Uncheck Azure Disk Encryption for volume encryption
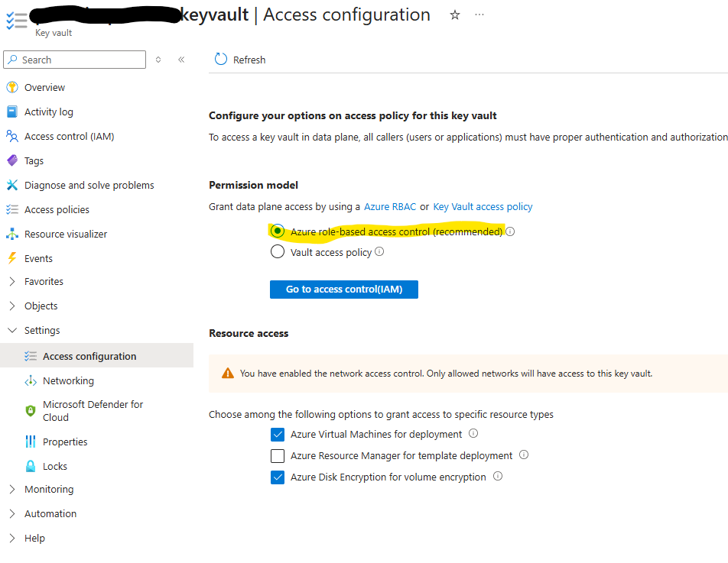Screen dimensions: 728x563 [x=277, y=477]
